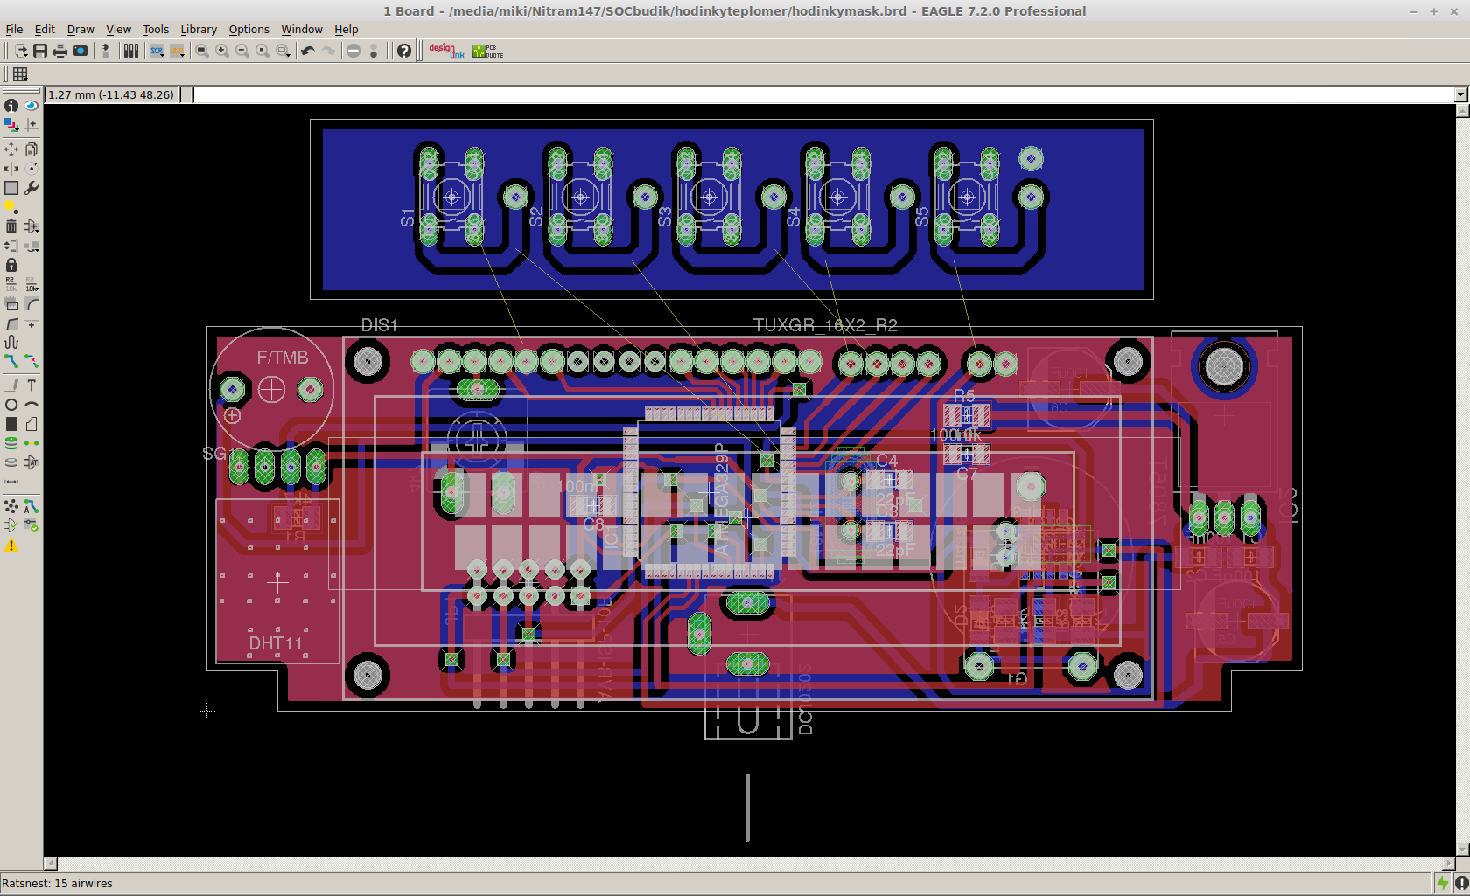Viewport: 1470px width, 896px height.
Task: Click the Save board icon
Action: click(x=40, y=51)
